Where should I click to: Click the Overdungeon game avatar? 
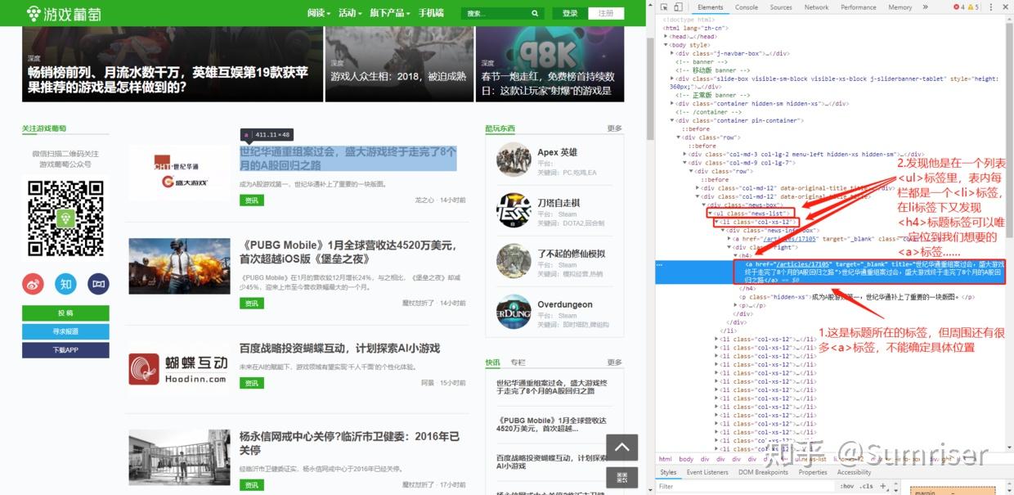514,312
